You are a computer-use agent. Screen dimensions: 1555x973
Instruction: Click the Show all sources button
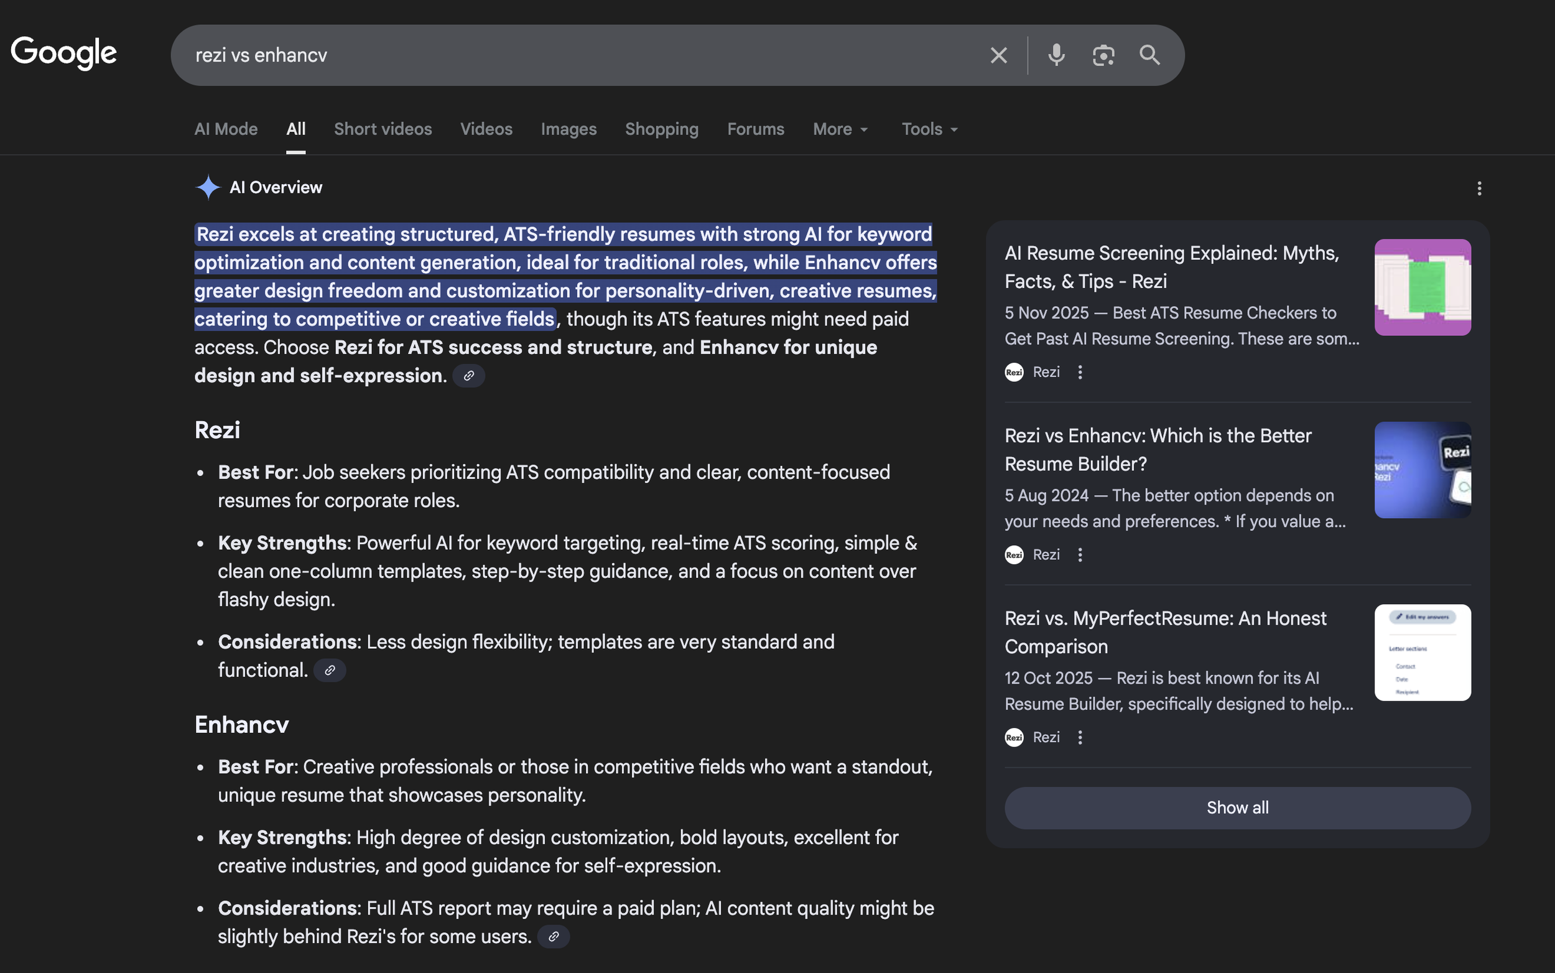[1237, 808]
